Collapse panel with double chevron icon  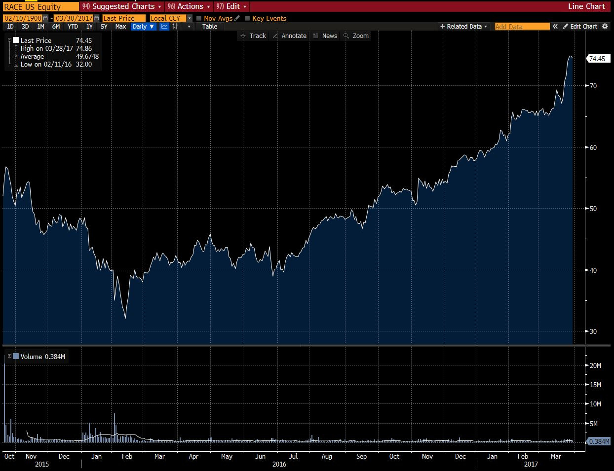point(555,27)
